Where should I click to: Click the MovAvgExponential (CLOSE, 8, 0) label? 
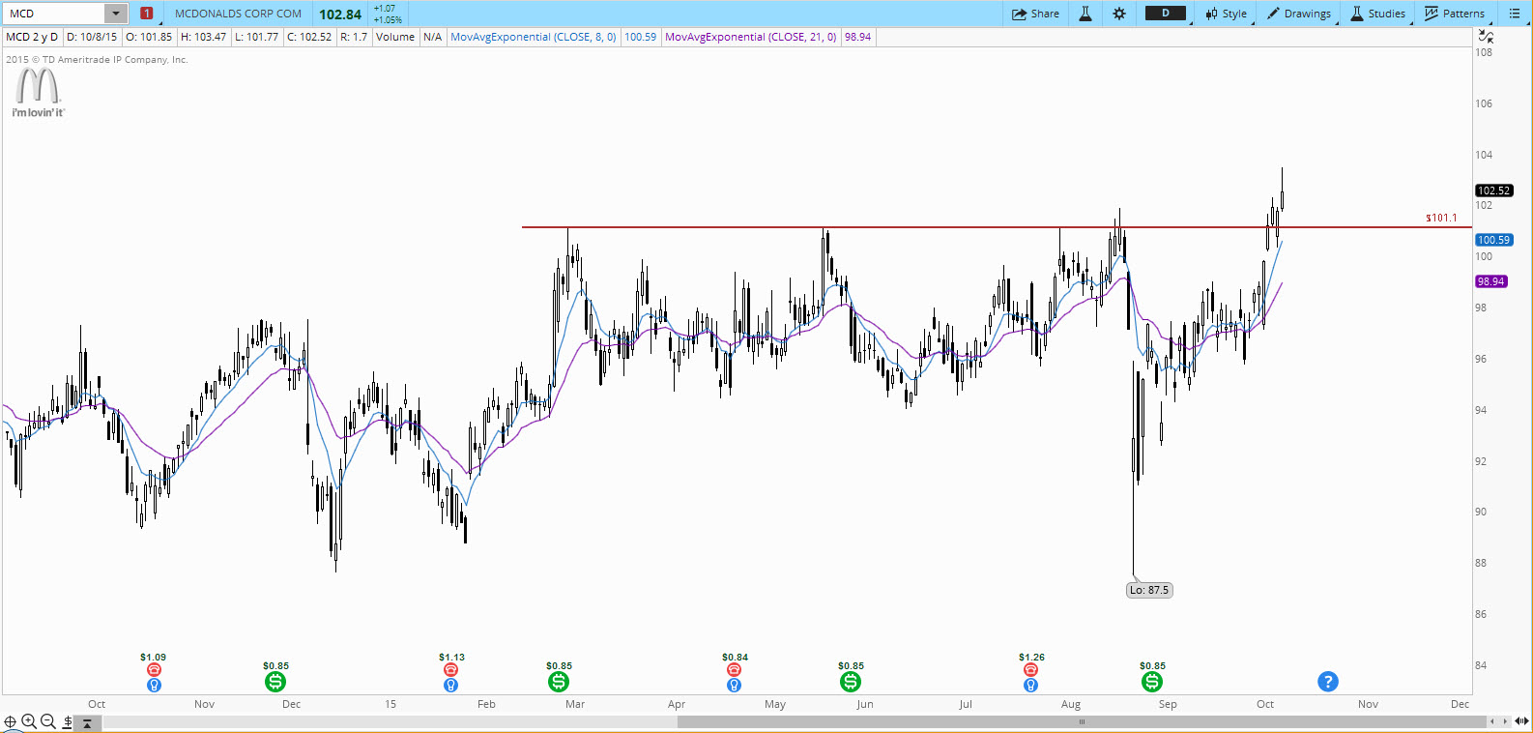534,37
